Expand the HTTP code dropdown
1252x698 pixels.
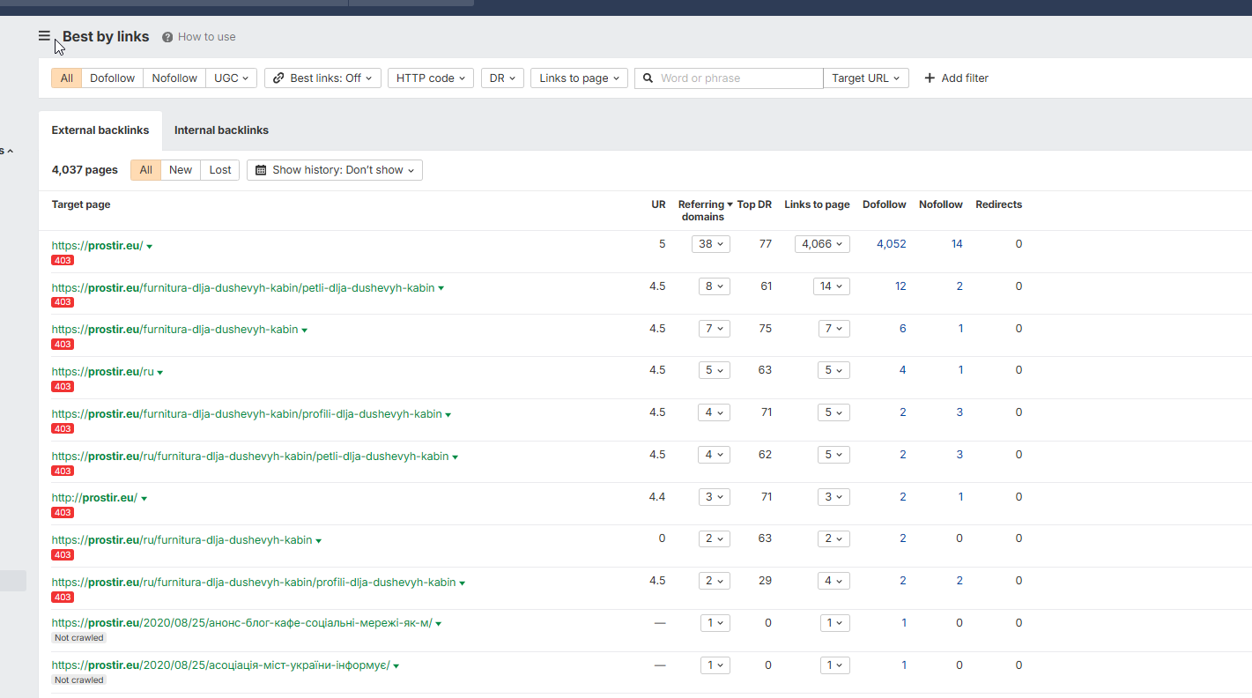coord(430,78)
